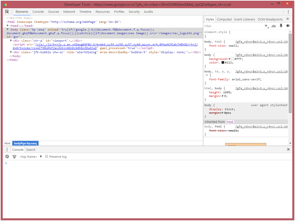Select the DOM Breakpoints sidebar tab
Viewport: 295px width, 221px height.
(x=270, y=19)
